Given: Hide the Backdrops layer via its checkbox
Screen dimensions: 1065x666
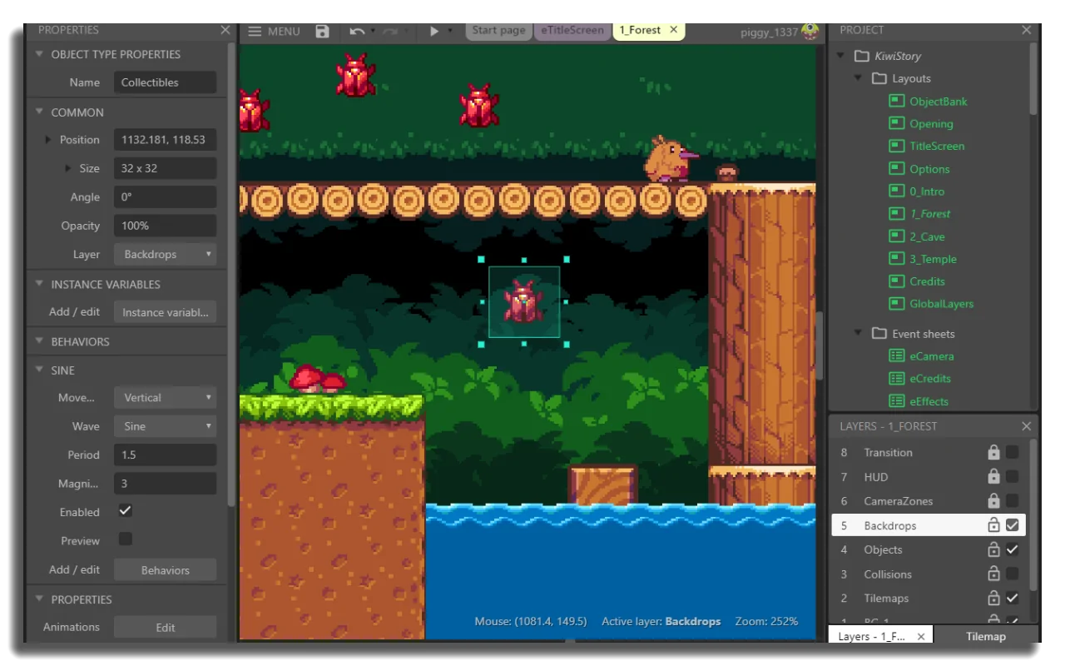Looking at the screenshot, I should click(x=1012, y=525).
